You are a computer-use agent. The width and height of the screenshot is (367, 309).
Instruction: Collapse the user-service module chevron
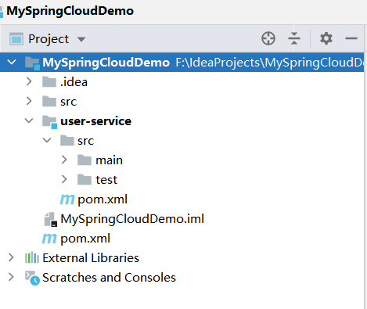29,120
